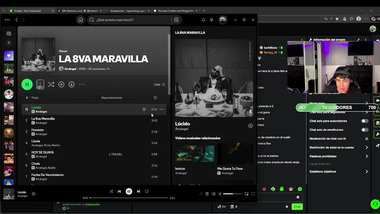The width and height of the screenshot is (380, 214).
Task: Skip to next track
Action: tap(138, 191)
